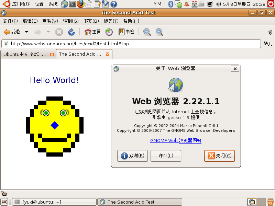The width and height of the screenshot is (275, 206).
Task: Click the volume speaker icon
Action: pos(218,4)
